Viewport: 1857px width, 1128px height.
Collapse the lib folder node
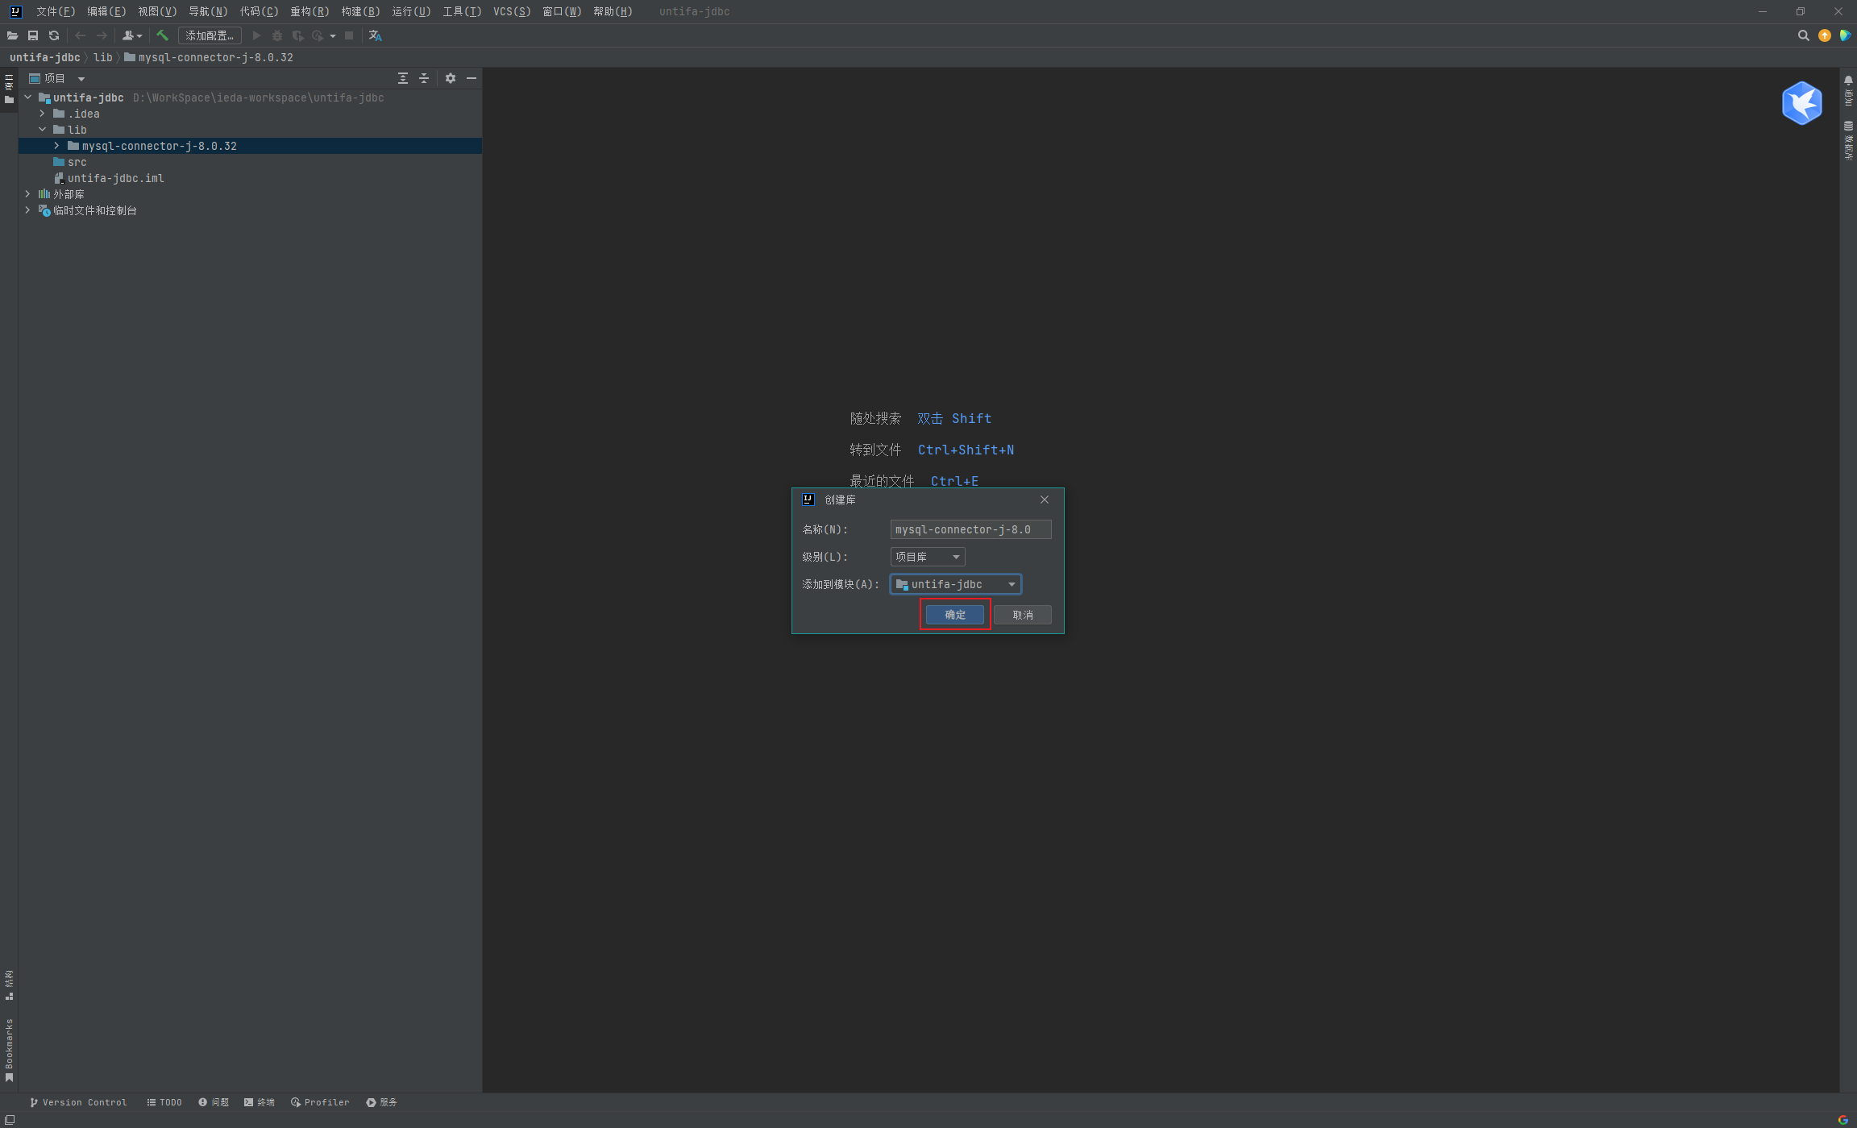[x=43, y=130]
